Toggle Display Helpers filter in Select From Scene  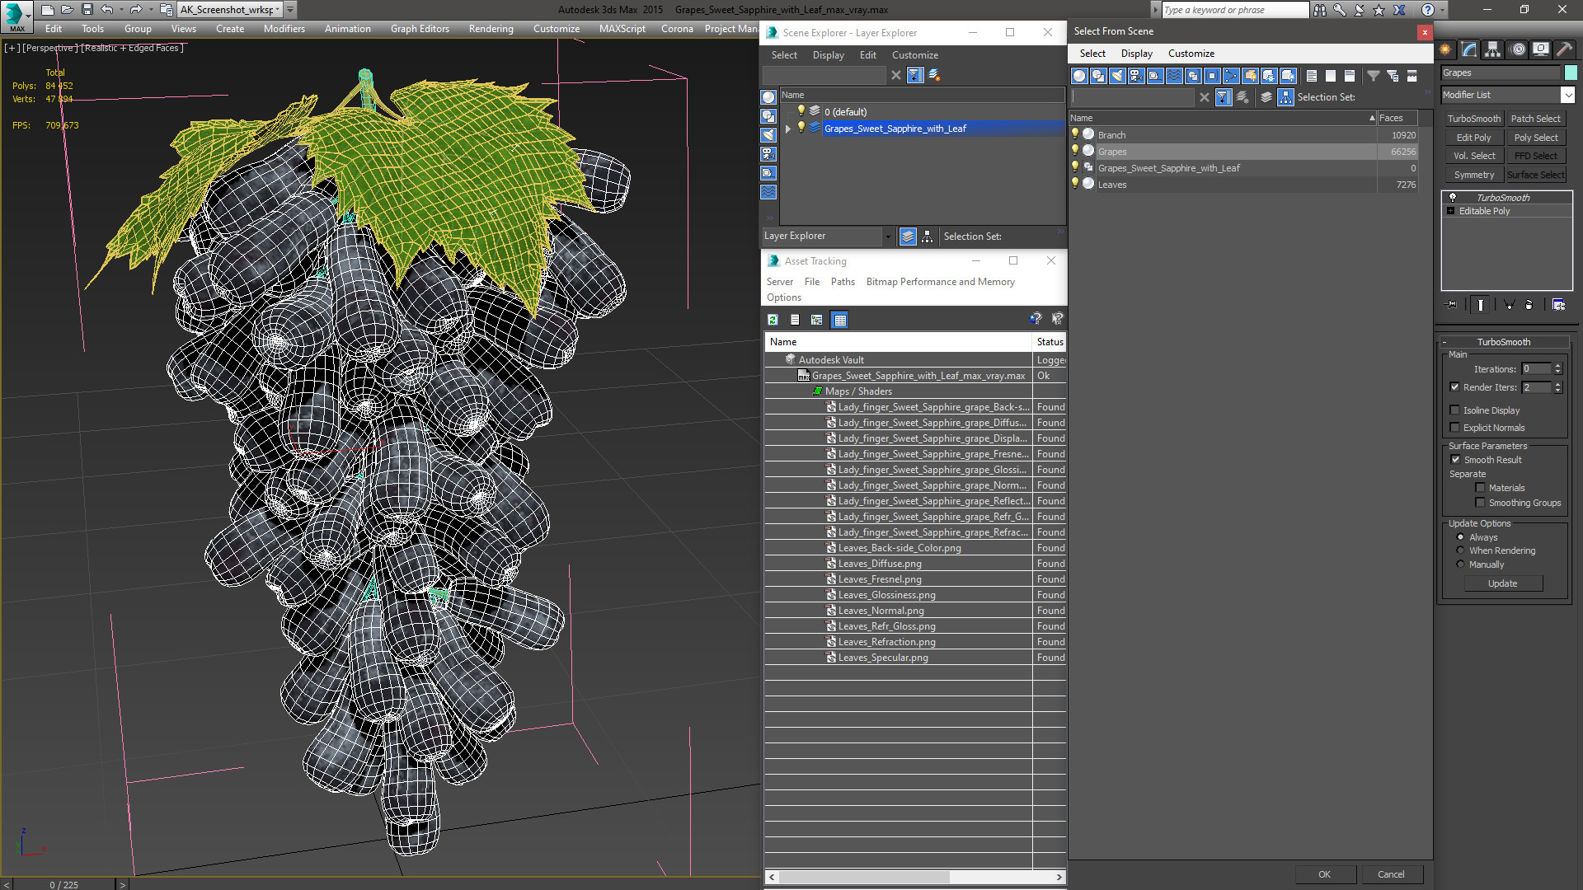1155,76
